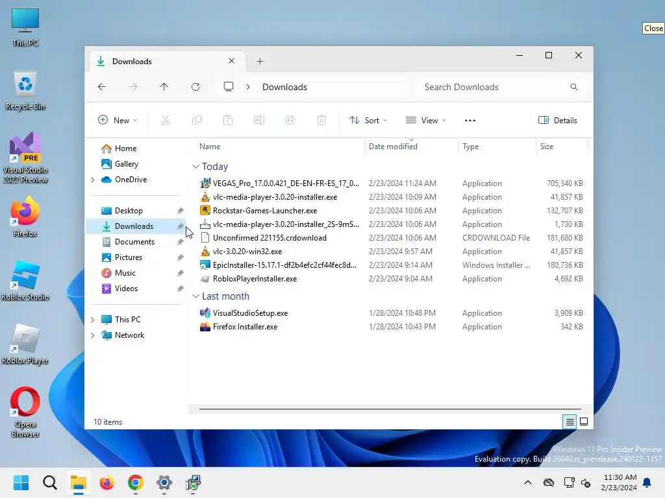Open the Sort dropdown
Image resolution: width=665 pixels, height=498 pixels.
click(368, 120)
